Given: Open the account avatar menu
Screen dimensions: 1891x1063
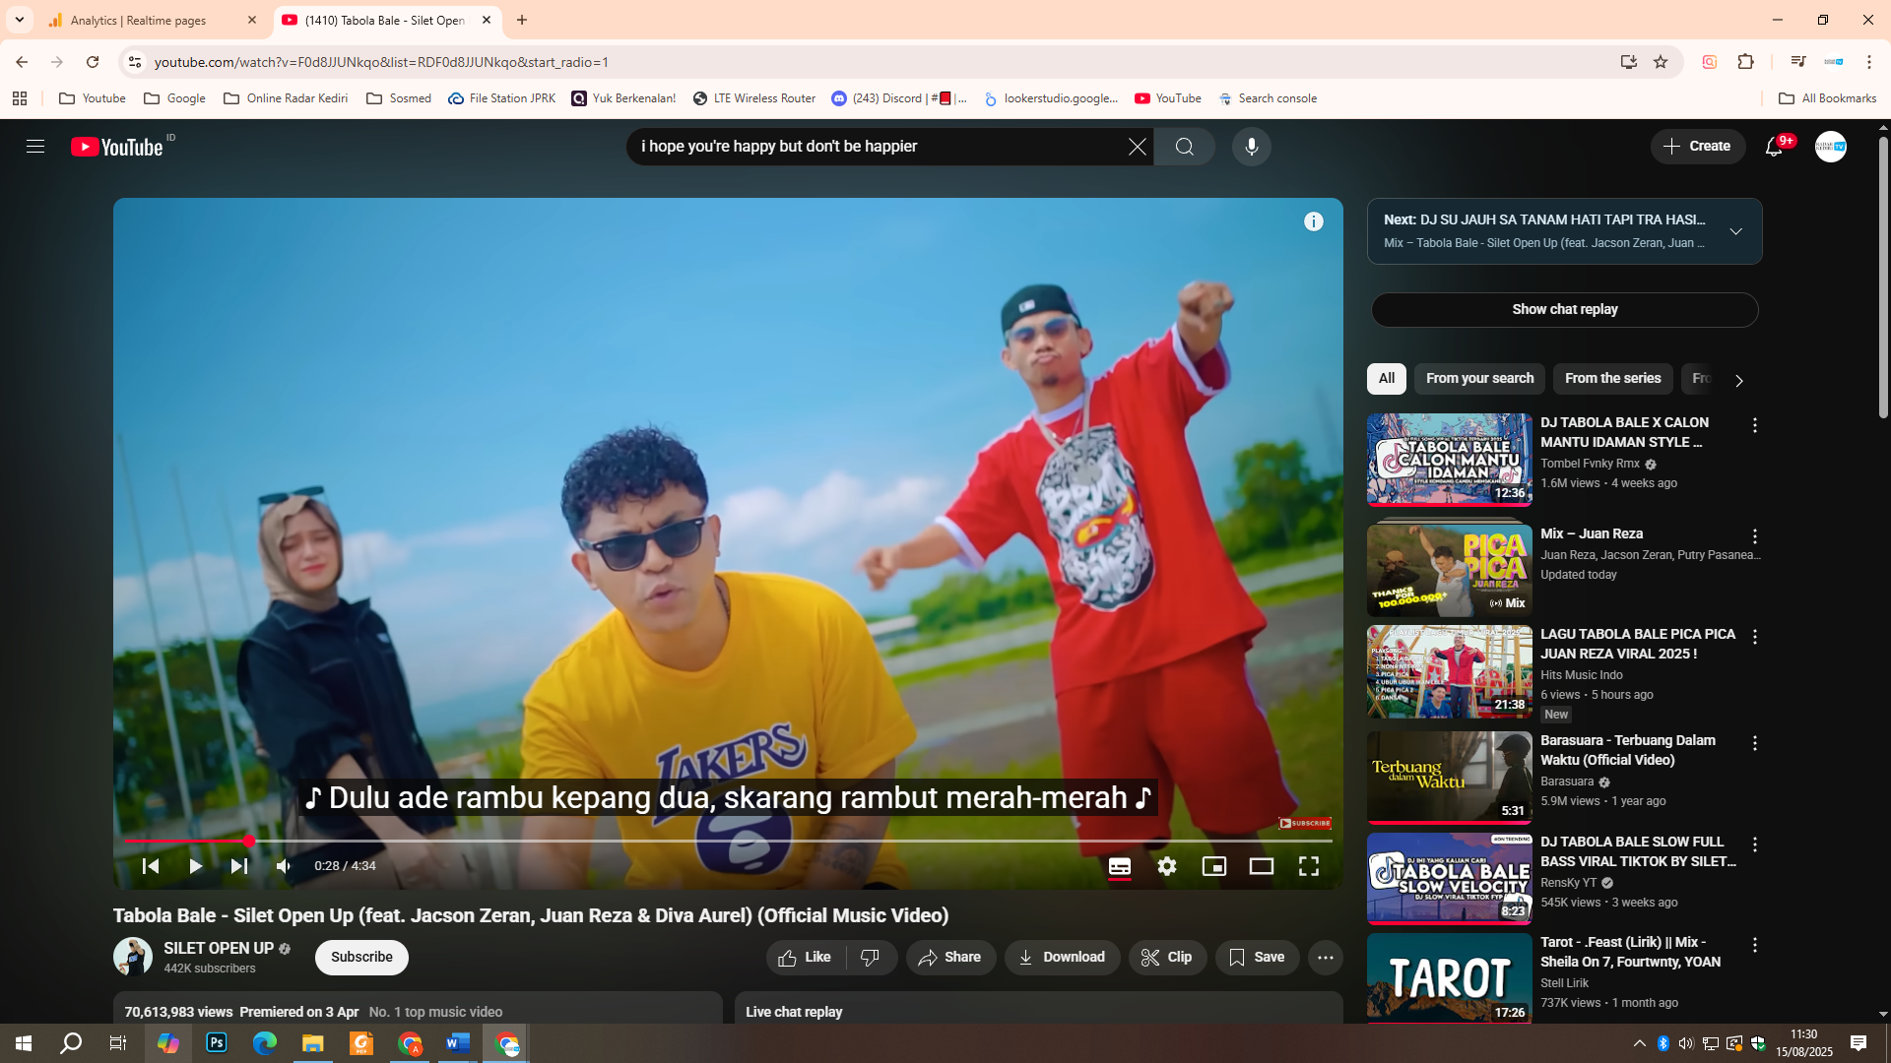Looking at the screenshot, I should click(x=1831, y=147).
